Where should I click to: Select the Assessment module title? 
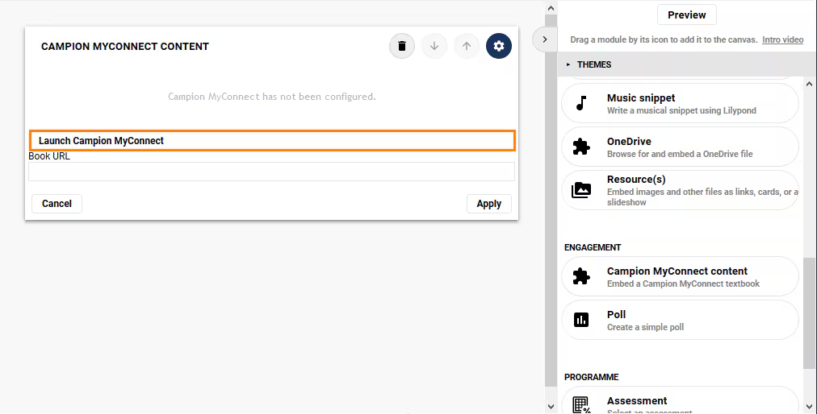pyautogui.click(x=637, y=401)
